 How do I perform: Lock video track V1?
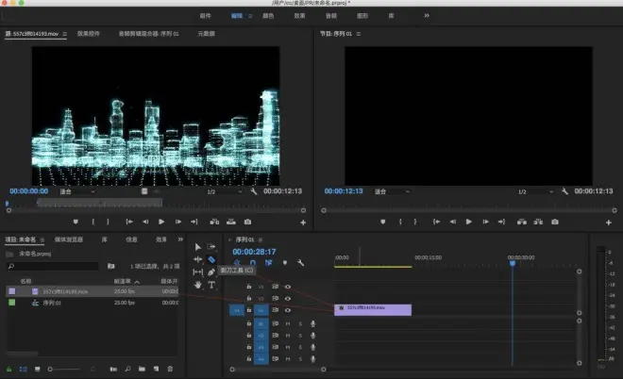tap(248, 310)
